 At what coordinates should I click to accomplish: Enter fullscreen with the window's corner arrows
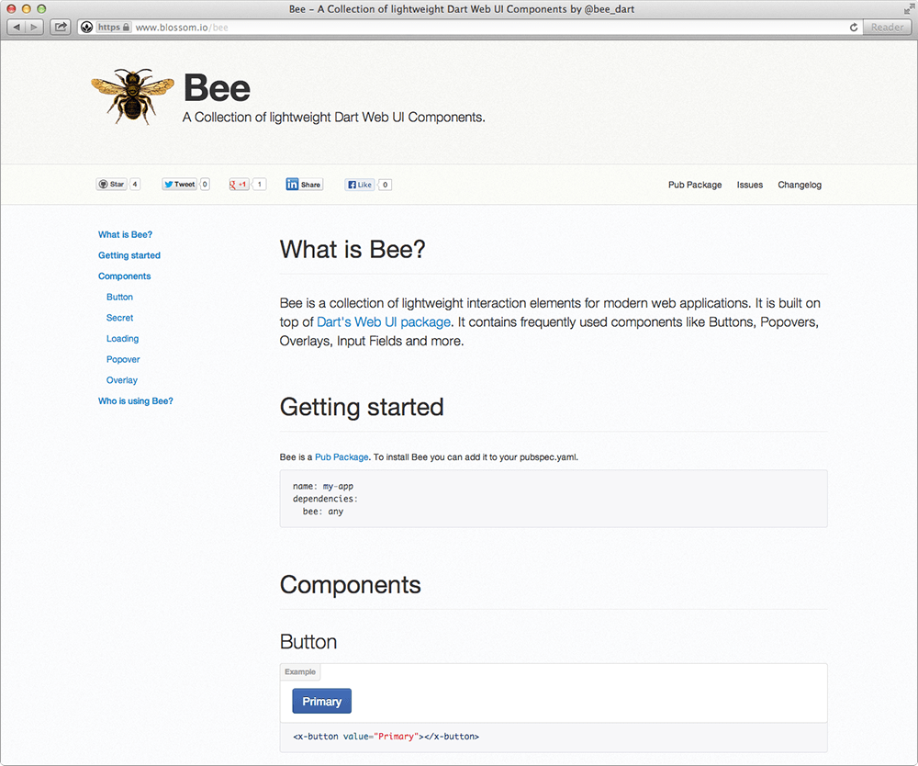click(908, 9)
